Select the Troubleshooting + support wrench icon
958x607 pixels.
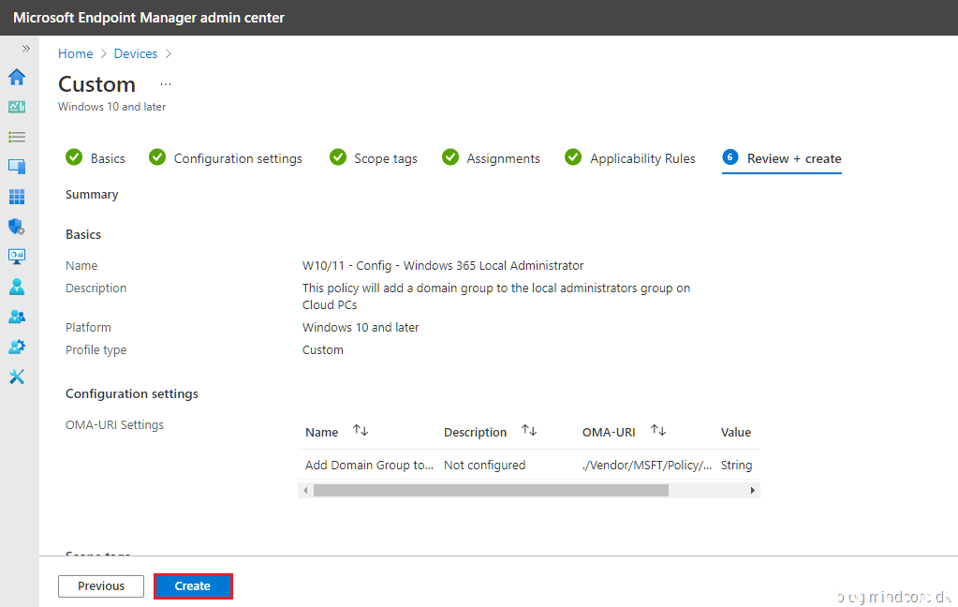pos(17,376)
